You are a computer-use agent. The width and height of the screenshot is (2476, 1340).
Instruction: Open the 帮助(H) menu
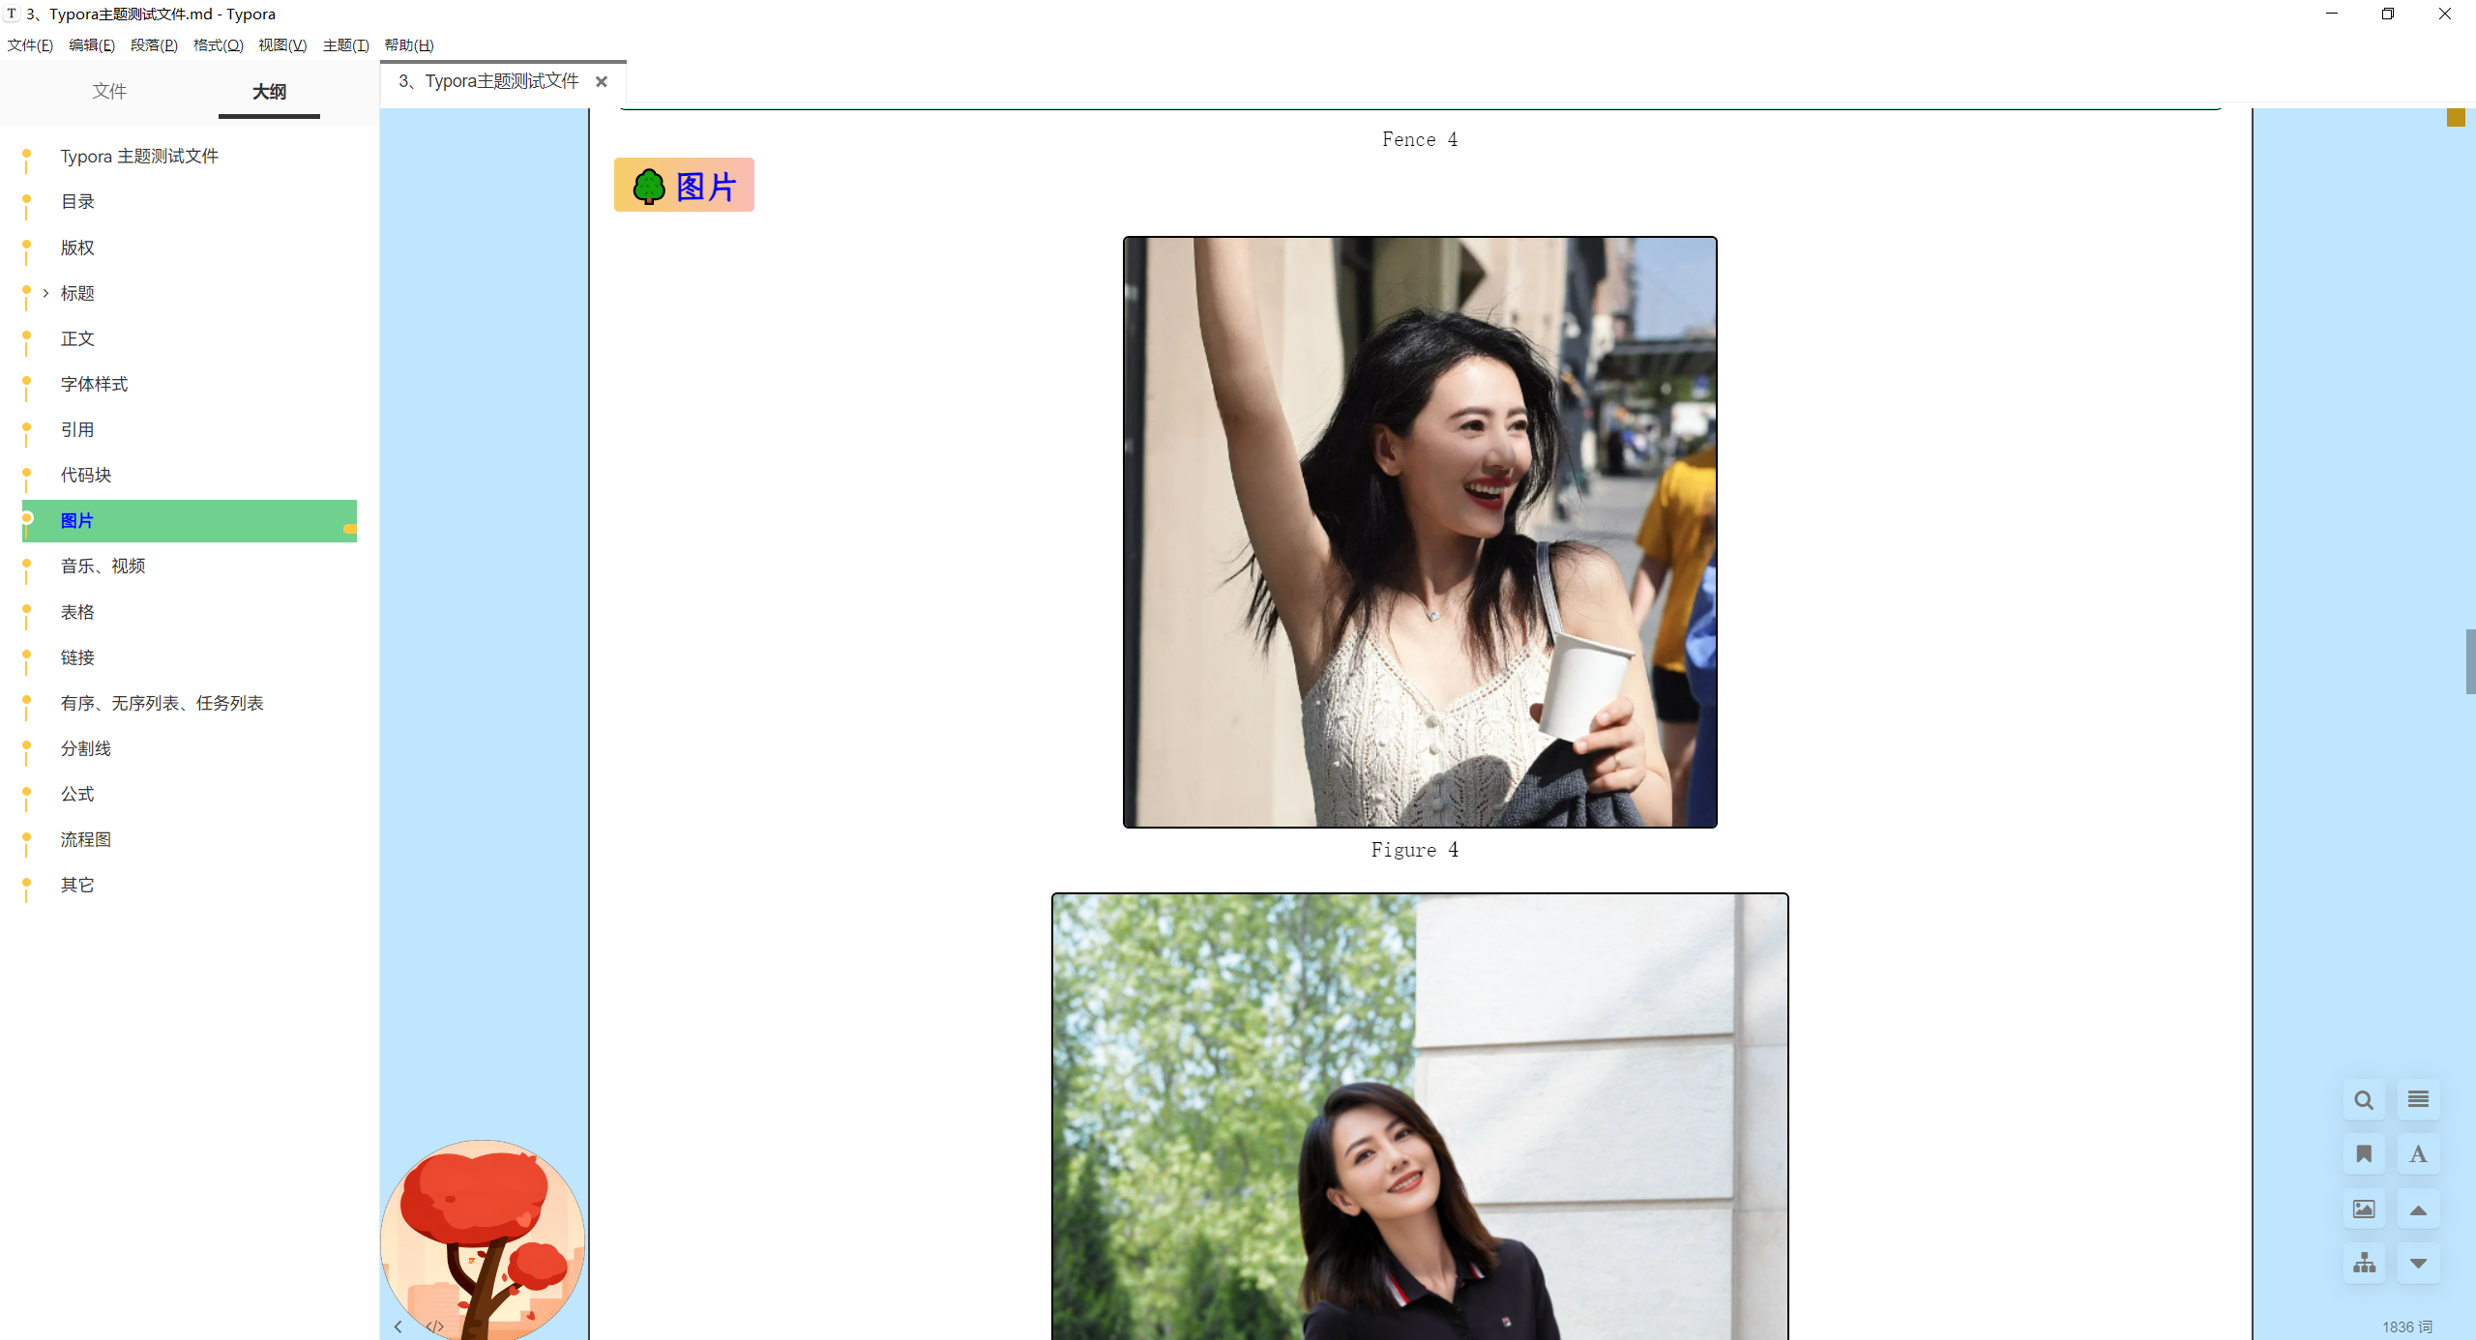click(x=409, y=45)
